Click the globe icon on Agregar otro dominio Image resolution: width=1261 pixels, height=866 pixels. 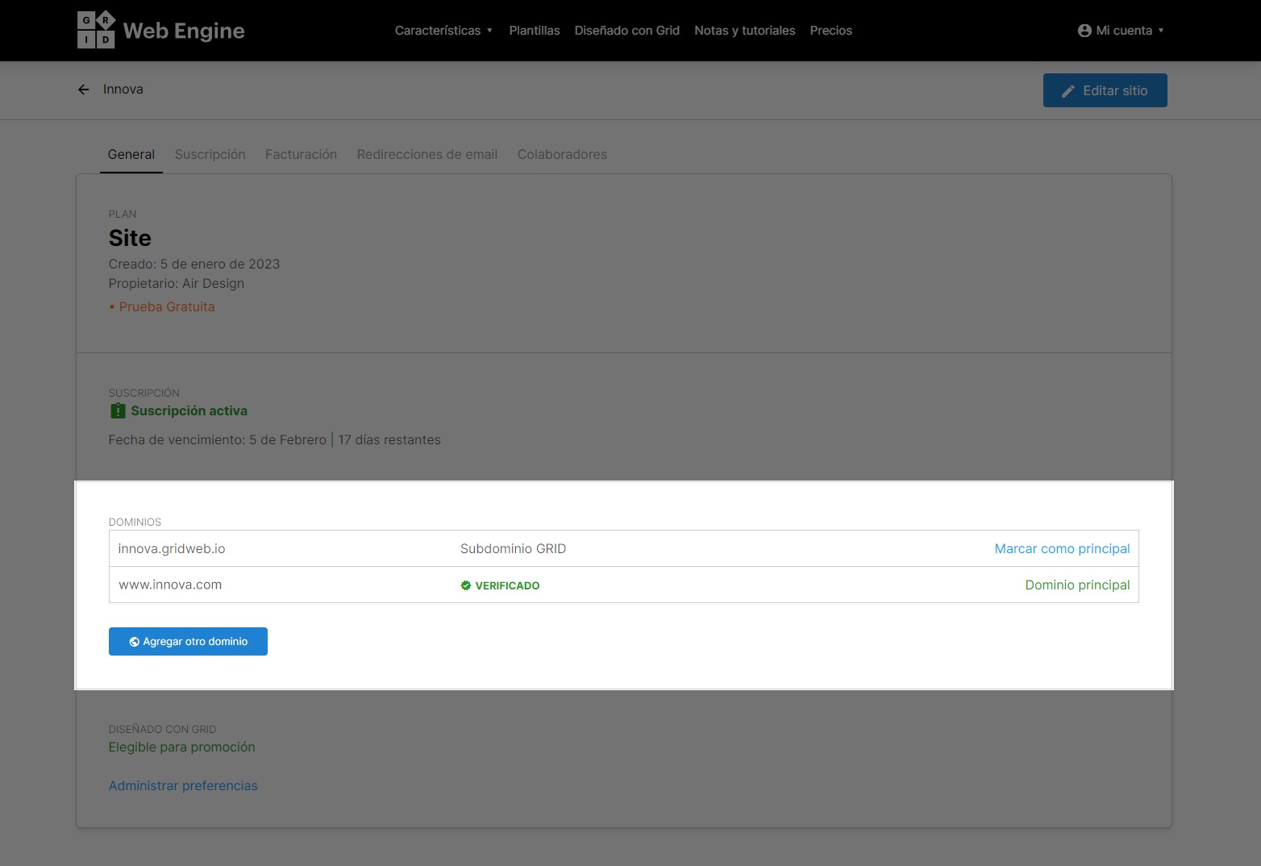(x=135, y=642)
